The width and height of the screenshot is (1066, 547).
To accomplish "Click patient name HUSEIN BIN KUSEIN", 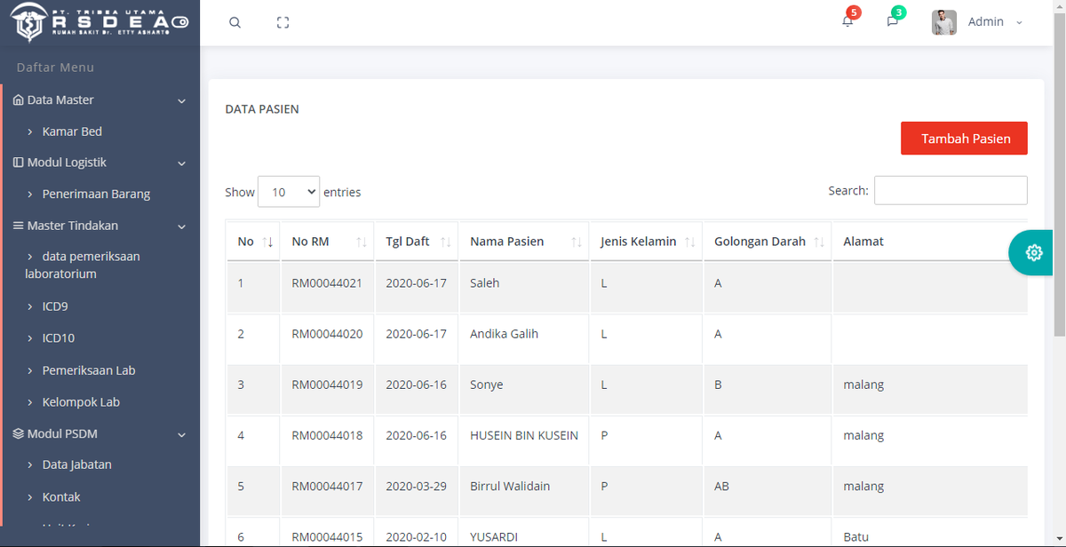I will (524, 435).
